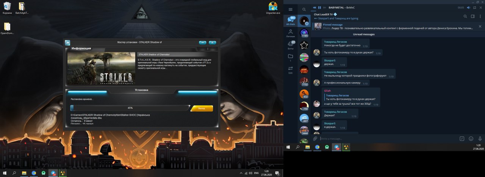Hide the pinned message bar
Screen dimensions: 485x177
(480, 27)
